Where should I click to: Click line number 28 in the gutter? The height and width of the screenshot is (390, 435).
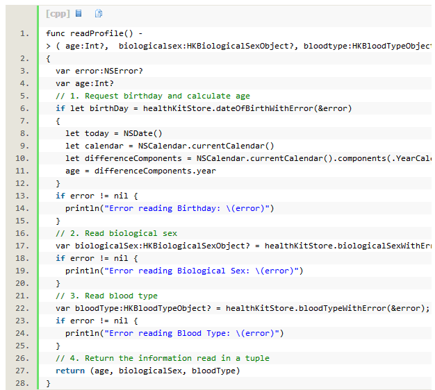coord(24,383)
